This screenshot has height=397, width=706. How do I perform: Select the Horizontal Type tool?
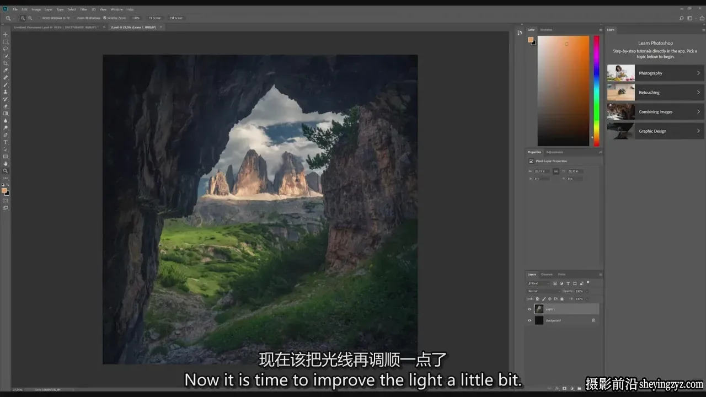(6, 142)
